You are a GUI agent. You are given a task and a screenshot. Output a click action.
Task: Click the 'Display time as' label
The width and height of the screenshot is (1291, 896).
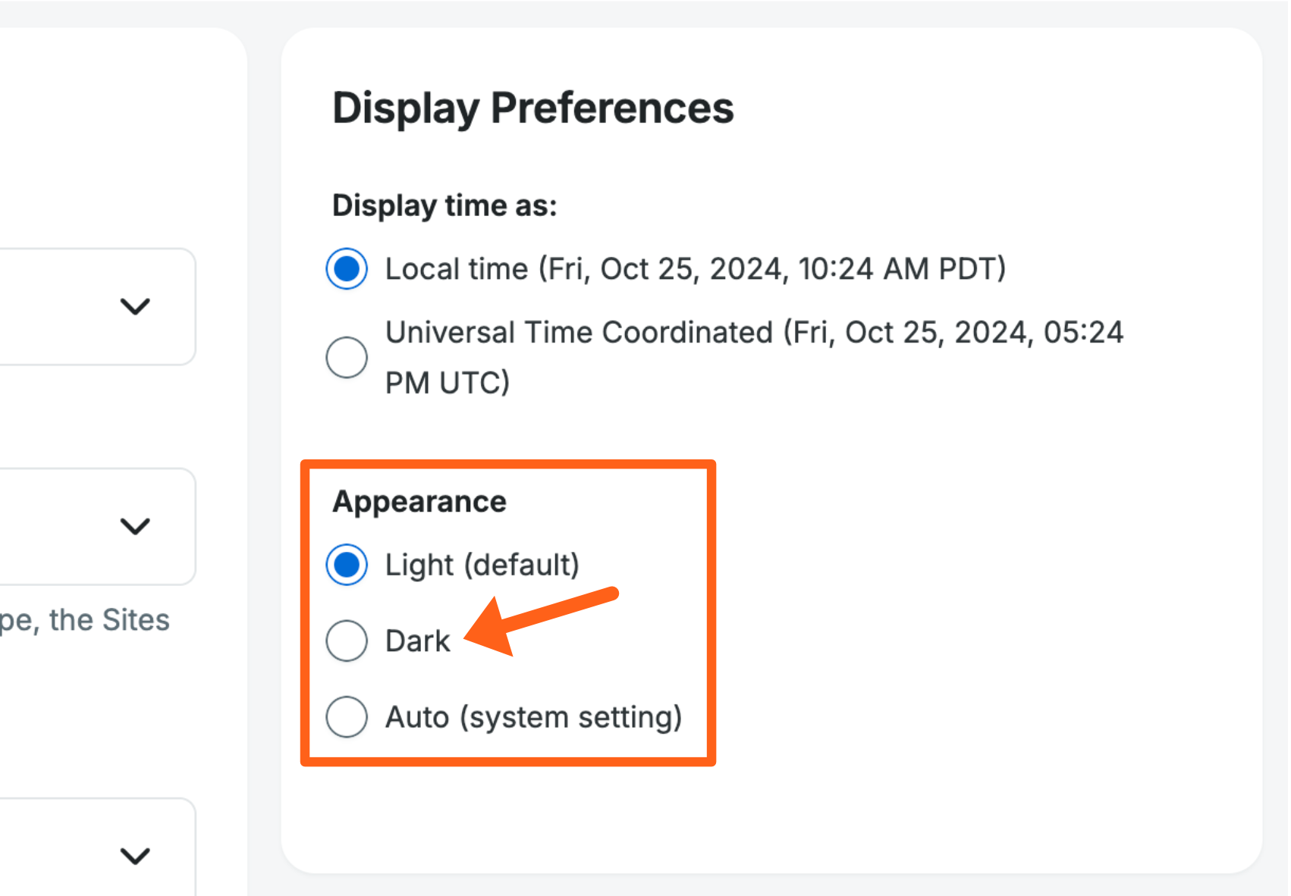[444, 205]
